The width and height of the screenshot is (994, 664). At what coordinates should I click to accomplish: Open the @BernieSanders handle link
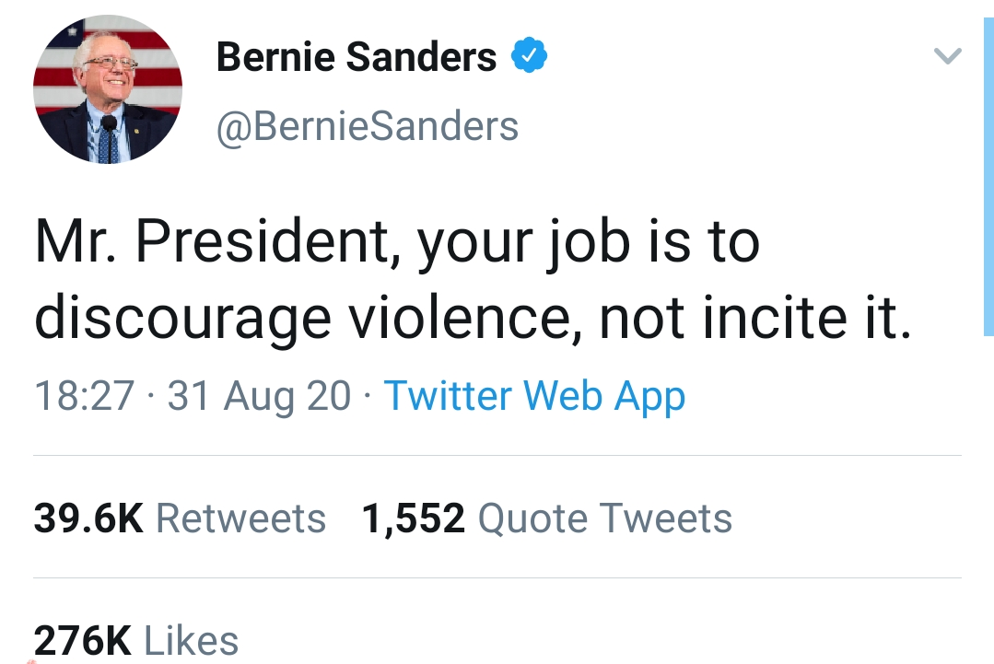coord(367,126)
